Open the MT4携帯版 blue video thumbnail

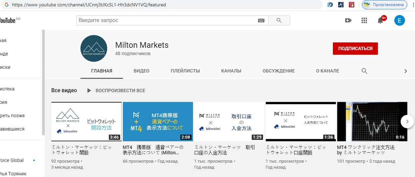158,122
